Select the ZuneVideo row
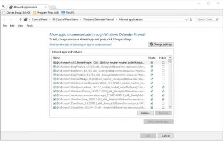Image resolution: width=223 pixels, height=141 pixels. point(110,107)
